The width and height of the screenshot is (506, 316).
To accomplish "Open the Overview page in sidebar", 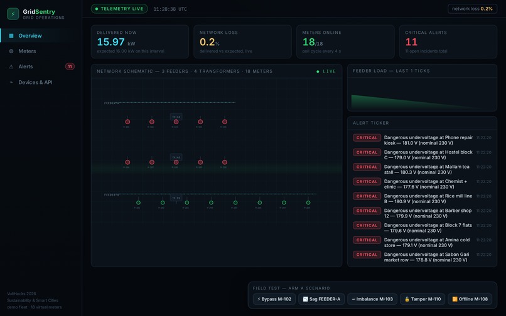I will coord(41,36).
